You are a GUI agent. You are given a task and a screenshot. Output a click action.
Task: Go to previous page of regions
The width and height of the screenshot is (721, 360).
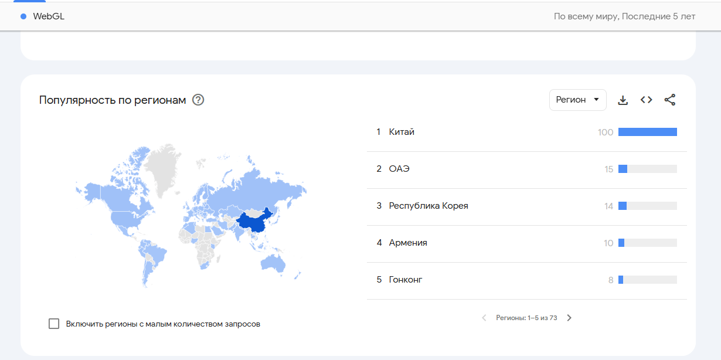click(x=484, y=318)
